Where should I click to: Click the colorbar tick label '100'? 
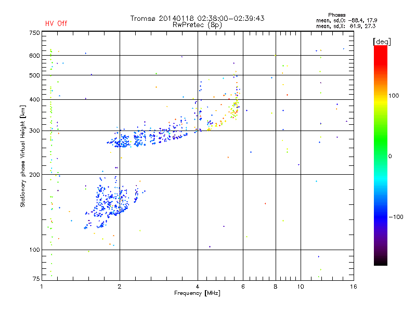[394, 96]
